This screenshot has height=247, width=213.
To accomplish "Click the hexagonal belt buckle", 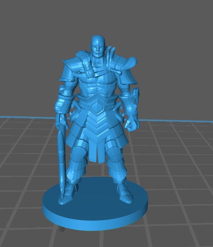I will click(x=96, y=108).
